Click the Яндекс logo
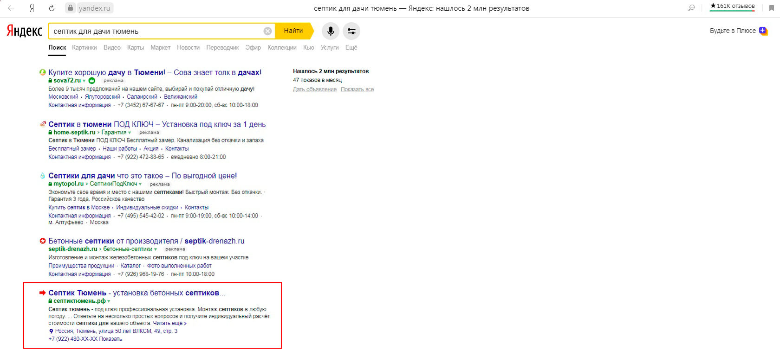The image size is (780, 351). click(x=25, y=31)
